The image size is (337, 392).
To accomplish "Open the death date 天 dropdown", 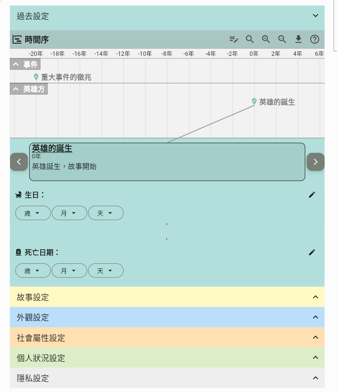I will [106, 270].
